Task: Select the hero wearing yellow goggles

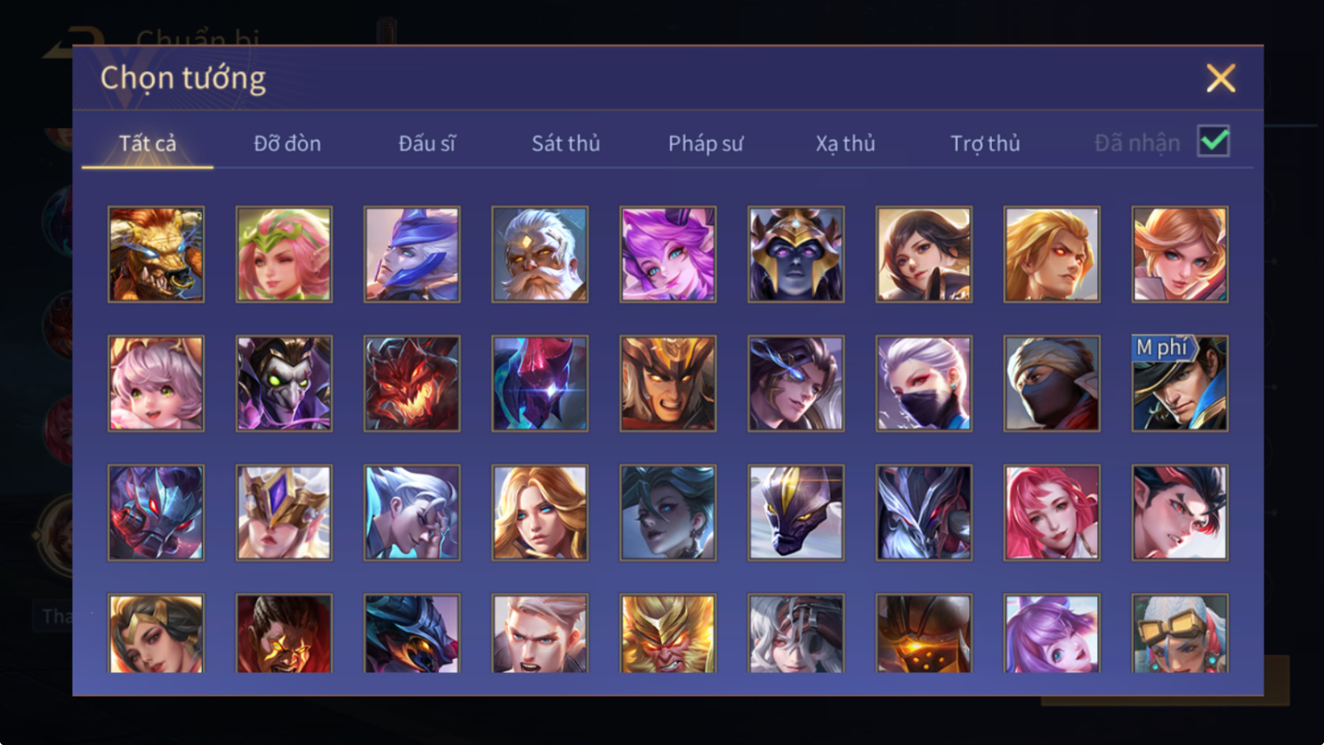Action: pyautogui.click(x=1179, y=634)
